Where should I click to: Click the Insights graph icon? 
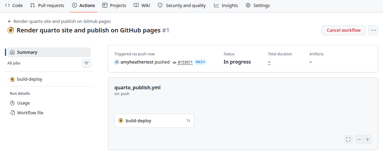216,6
